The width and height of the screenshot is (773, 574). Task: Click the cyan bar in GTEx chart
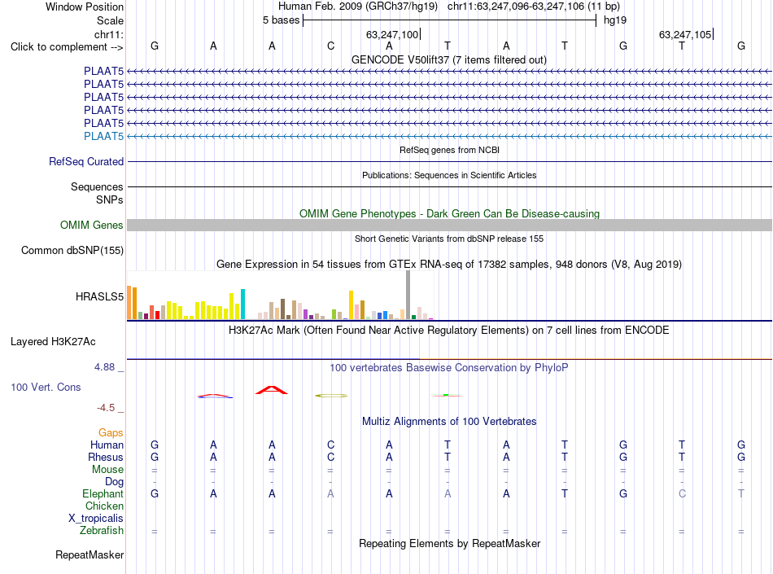click(x=242, y=305)
